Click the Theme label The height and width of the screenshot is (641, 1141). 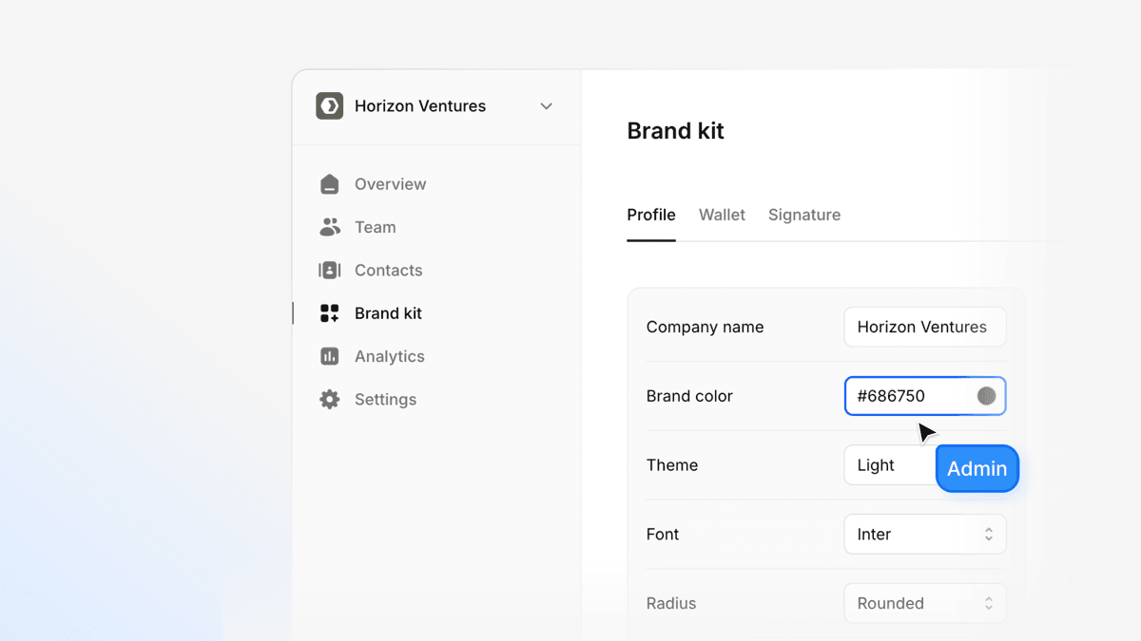[672, 465]
